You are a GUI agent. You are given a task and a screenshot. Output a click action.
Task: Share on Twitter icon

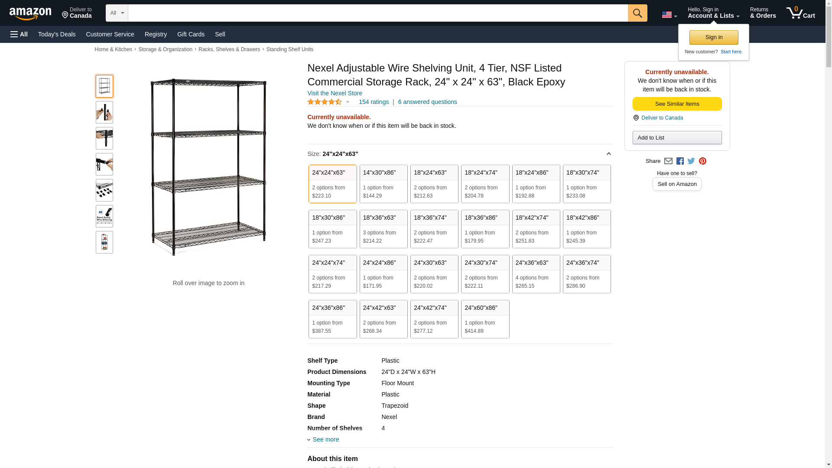(x=691, y=161)
